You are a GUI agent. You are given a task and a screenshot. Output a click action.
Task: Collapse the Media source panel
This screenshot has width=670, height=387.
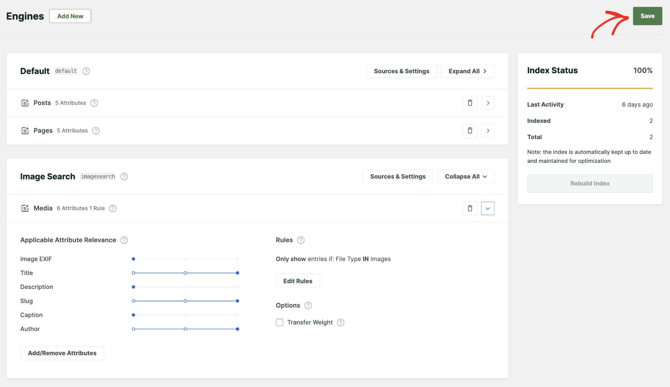point(488,208)
